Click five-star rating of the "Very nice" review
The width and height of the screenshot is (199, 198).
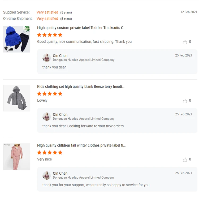(x=50, y=153)
